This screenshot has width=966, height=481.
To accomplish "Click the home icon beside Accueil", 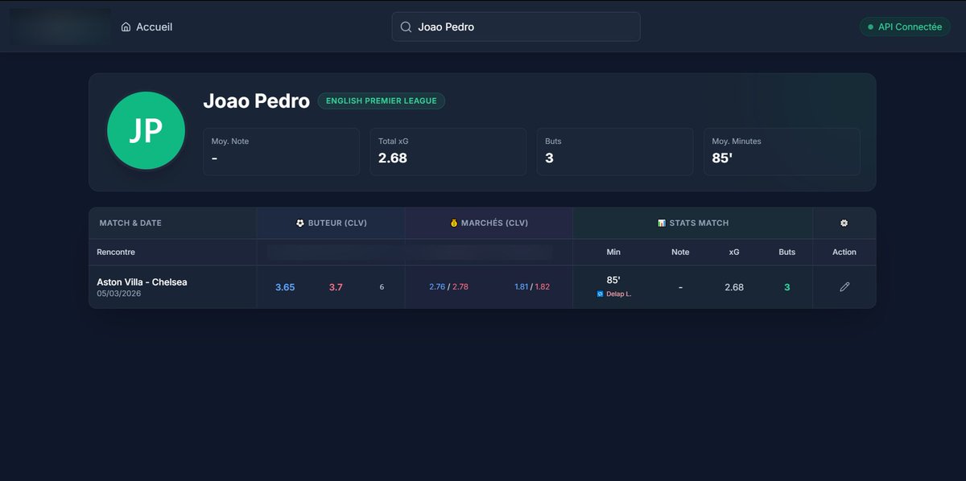I will [x=126, y=27].
